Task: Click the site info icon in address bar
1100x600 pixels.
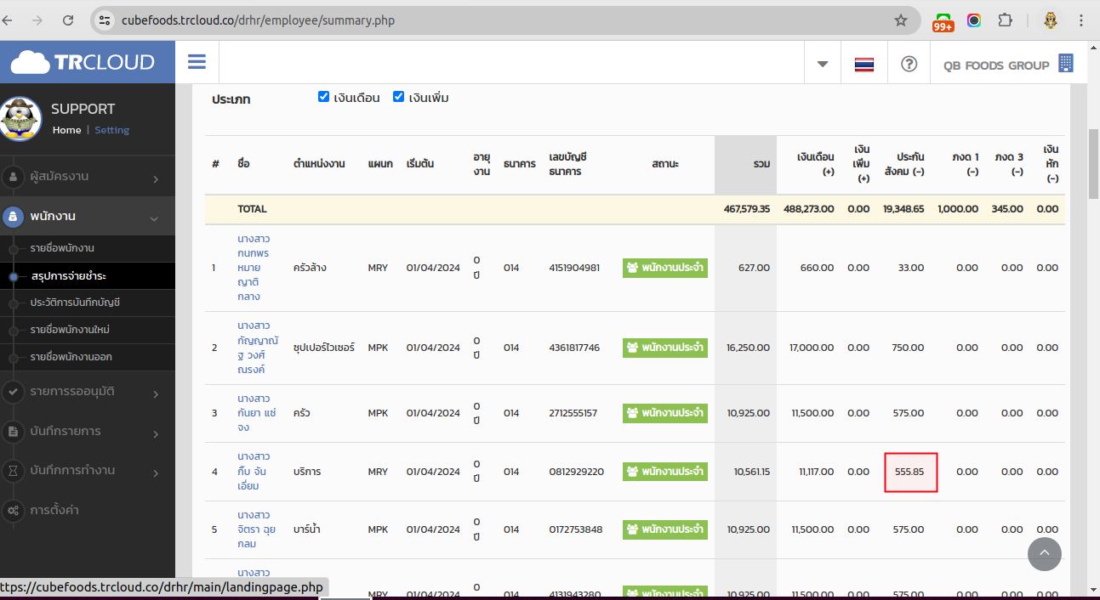Action: [x=104, y=20]
